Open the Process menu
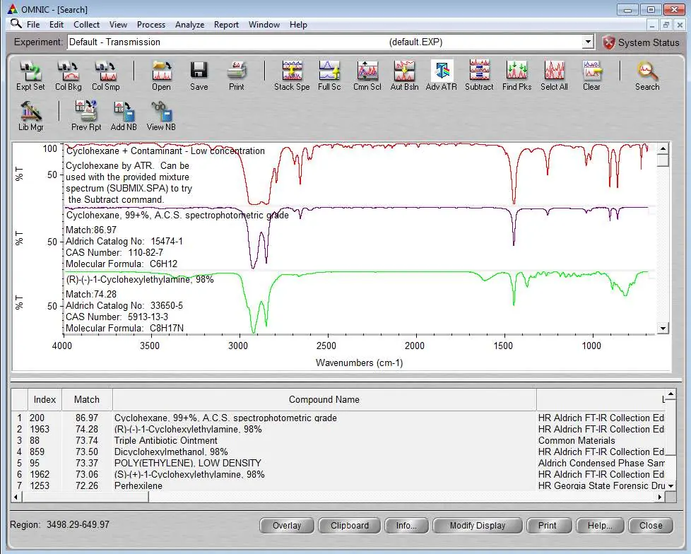The width and height of the screenshot is (691, 554). point(151,25)
